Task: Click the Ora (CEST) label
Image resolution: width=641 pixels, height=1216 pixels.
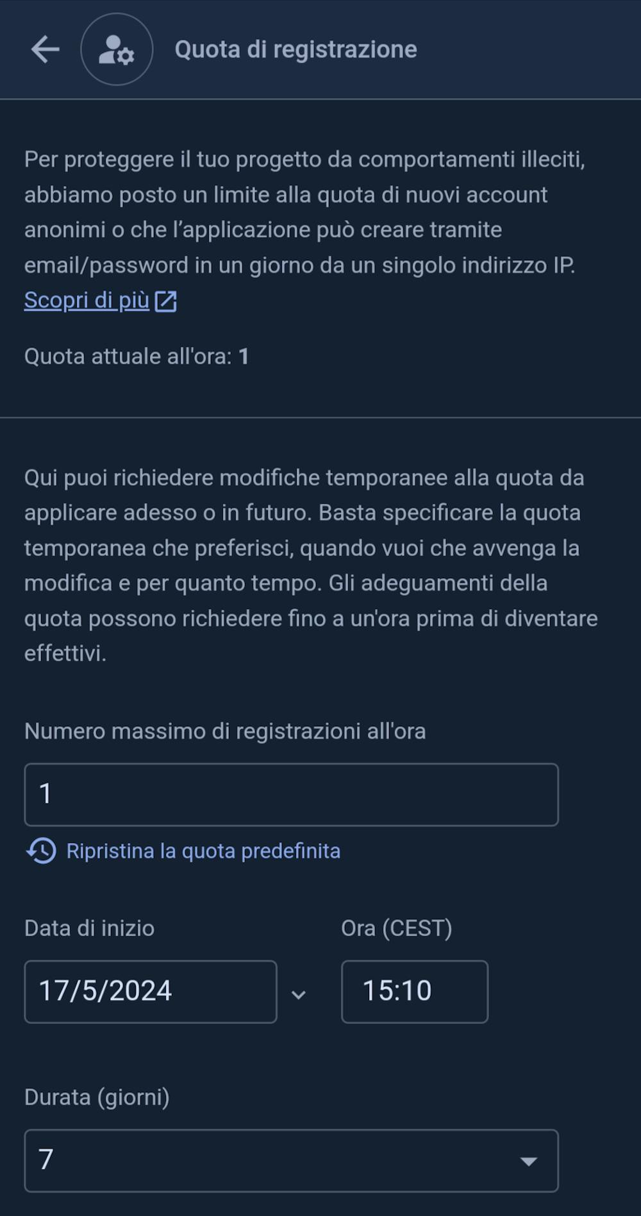Action: tap(396, 928)
